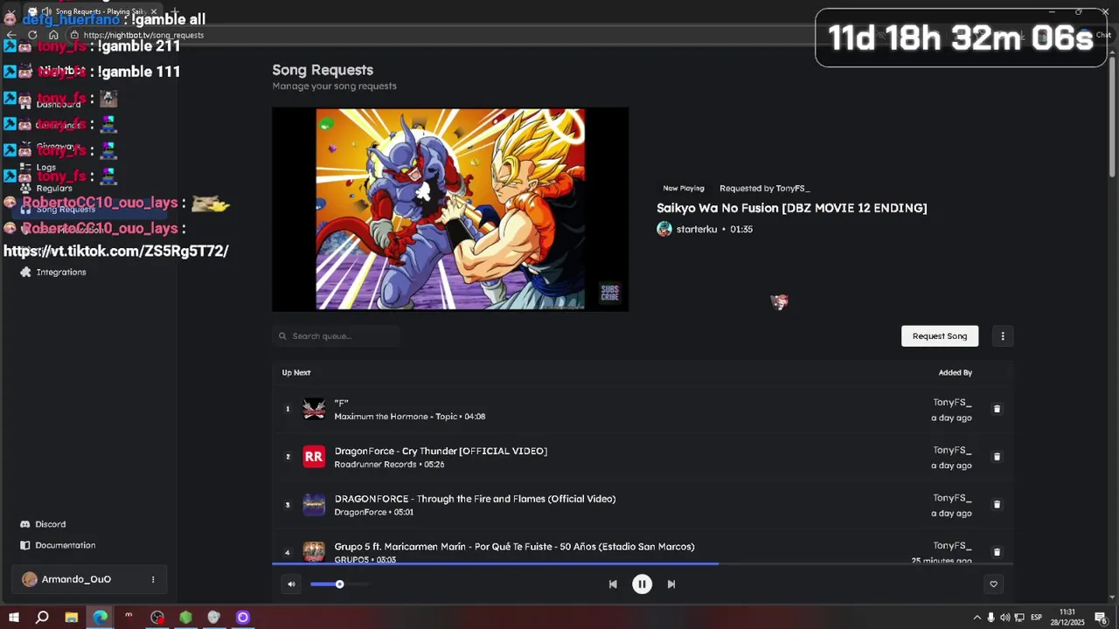Delete Through the Fire and Flames entry
Viewport: 1119px width, 629px height.
(997, 504)
